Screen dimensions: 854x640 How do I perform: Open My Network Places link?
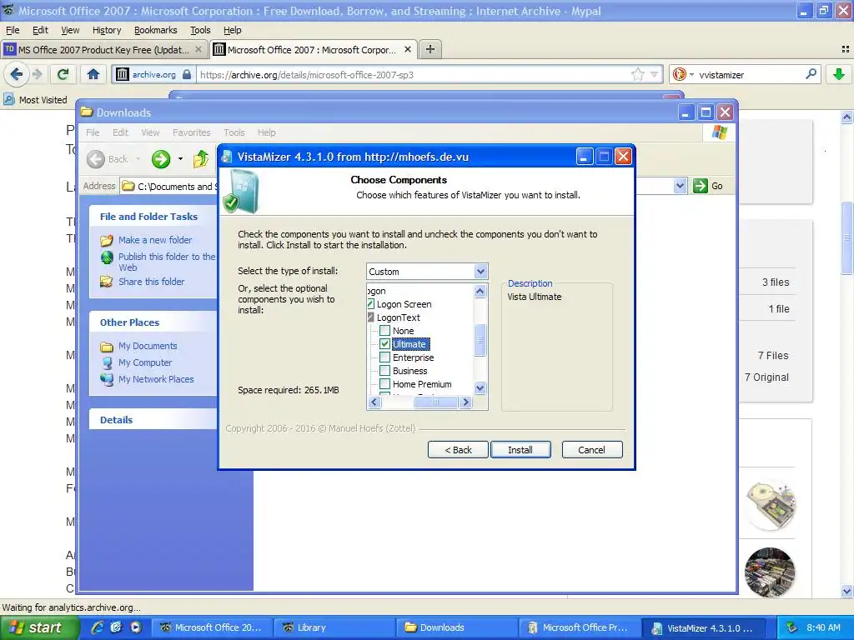tap(156, 379)
